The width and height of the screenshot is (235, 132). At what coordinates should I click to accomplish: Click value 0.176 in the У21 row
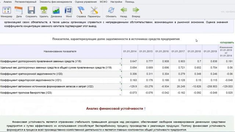click(x=149, y=80)
